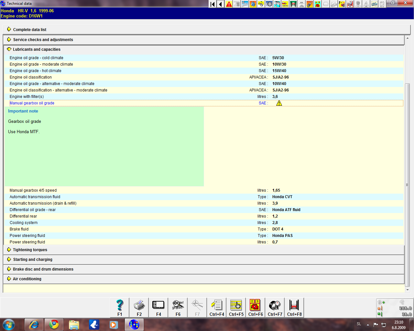Click the scrollbar down arrow

(x=408, y=290)
